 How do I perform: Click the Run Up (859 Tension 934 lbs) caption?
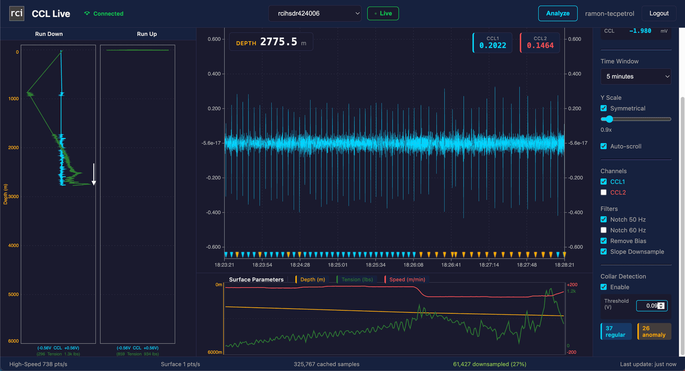pyautogui.click(x=137, y=354)
